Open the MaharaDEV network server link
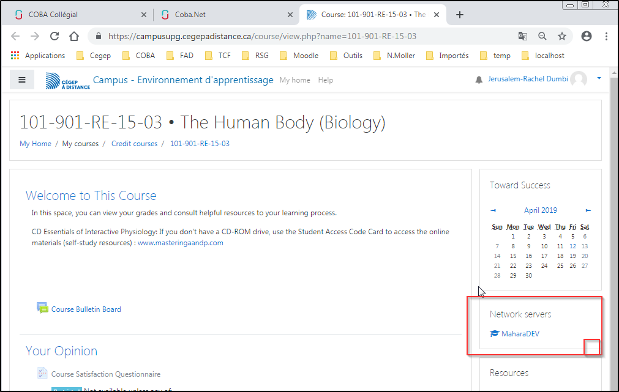Screen dimensions: 619x392 click(x=520, y=334)
